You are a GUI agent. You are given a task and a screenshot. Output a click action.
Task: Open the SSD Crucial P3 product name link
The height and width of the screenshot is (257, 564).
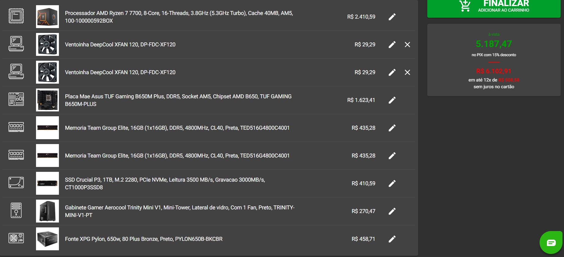pyautogui.click(x=165, y=183)
